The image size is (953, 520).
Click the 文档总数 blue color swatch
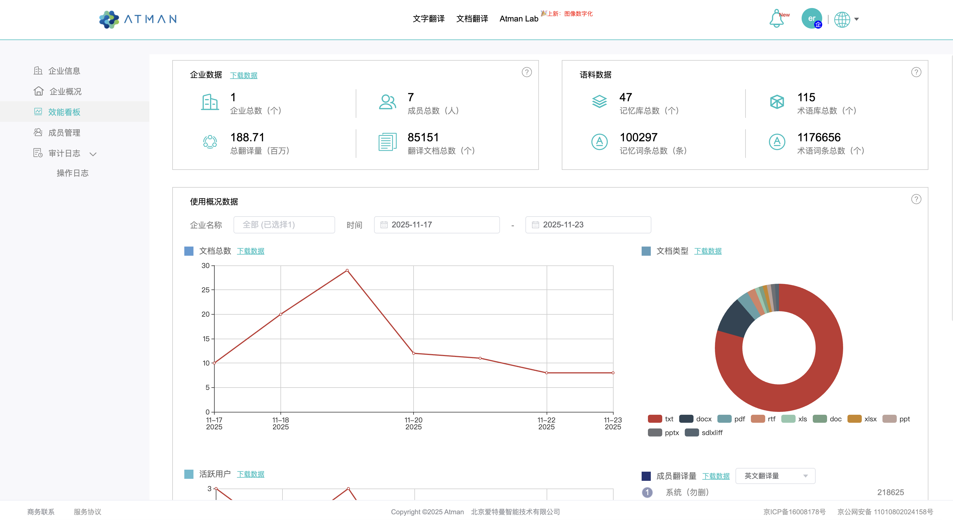189,251
